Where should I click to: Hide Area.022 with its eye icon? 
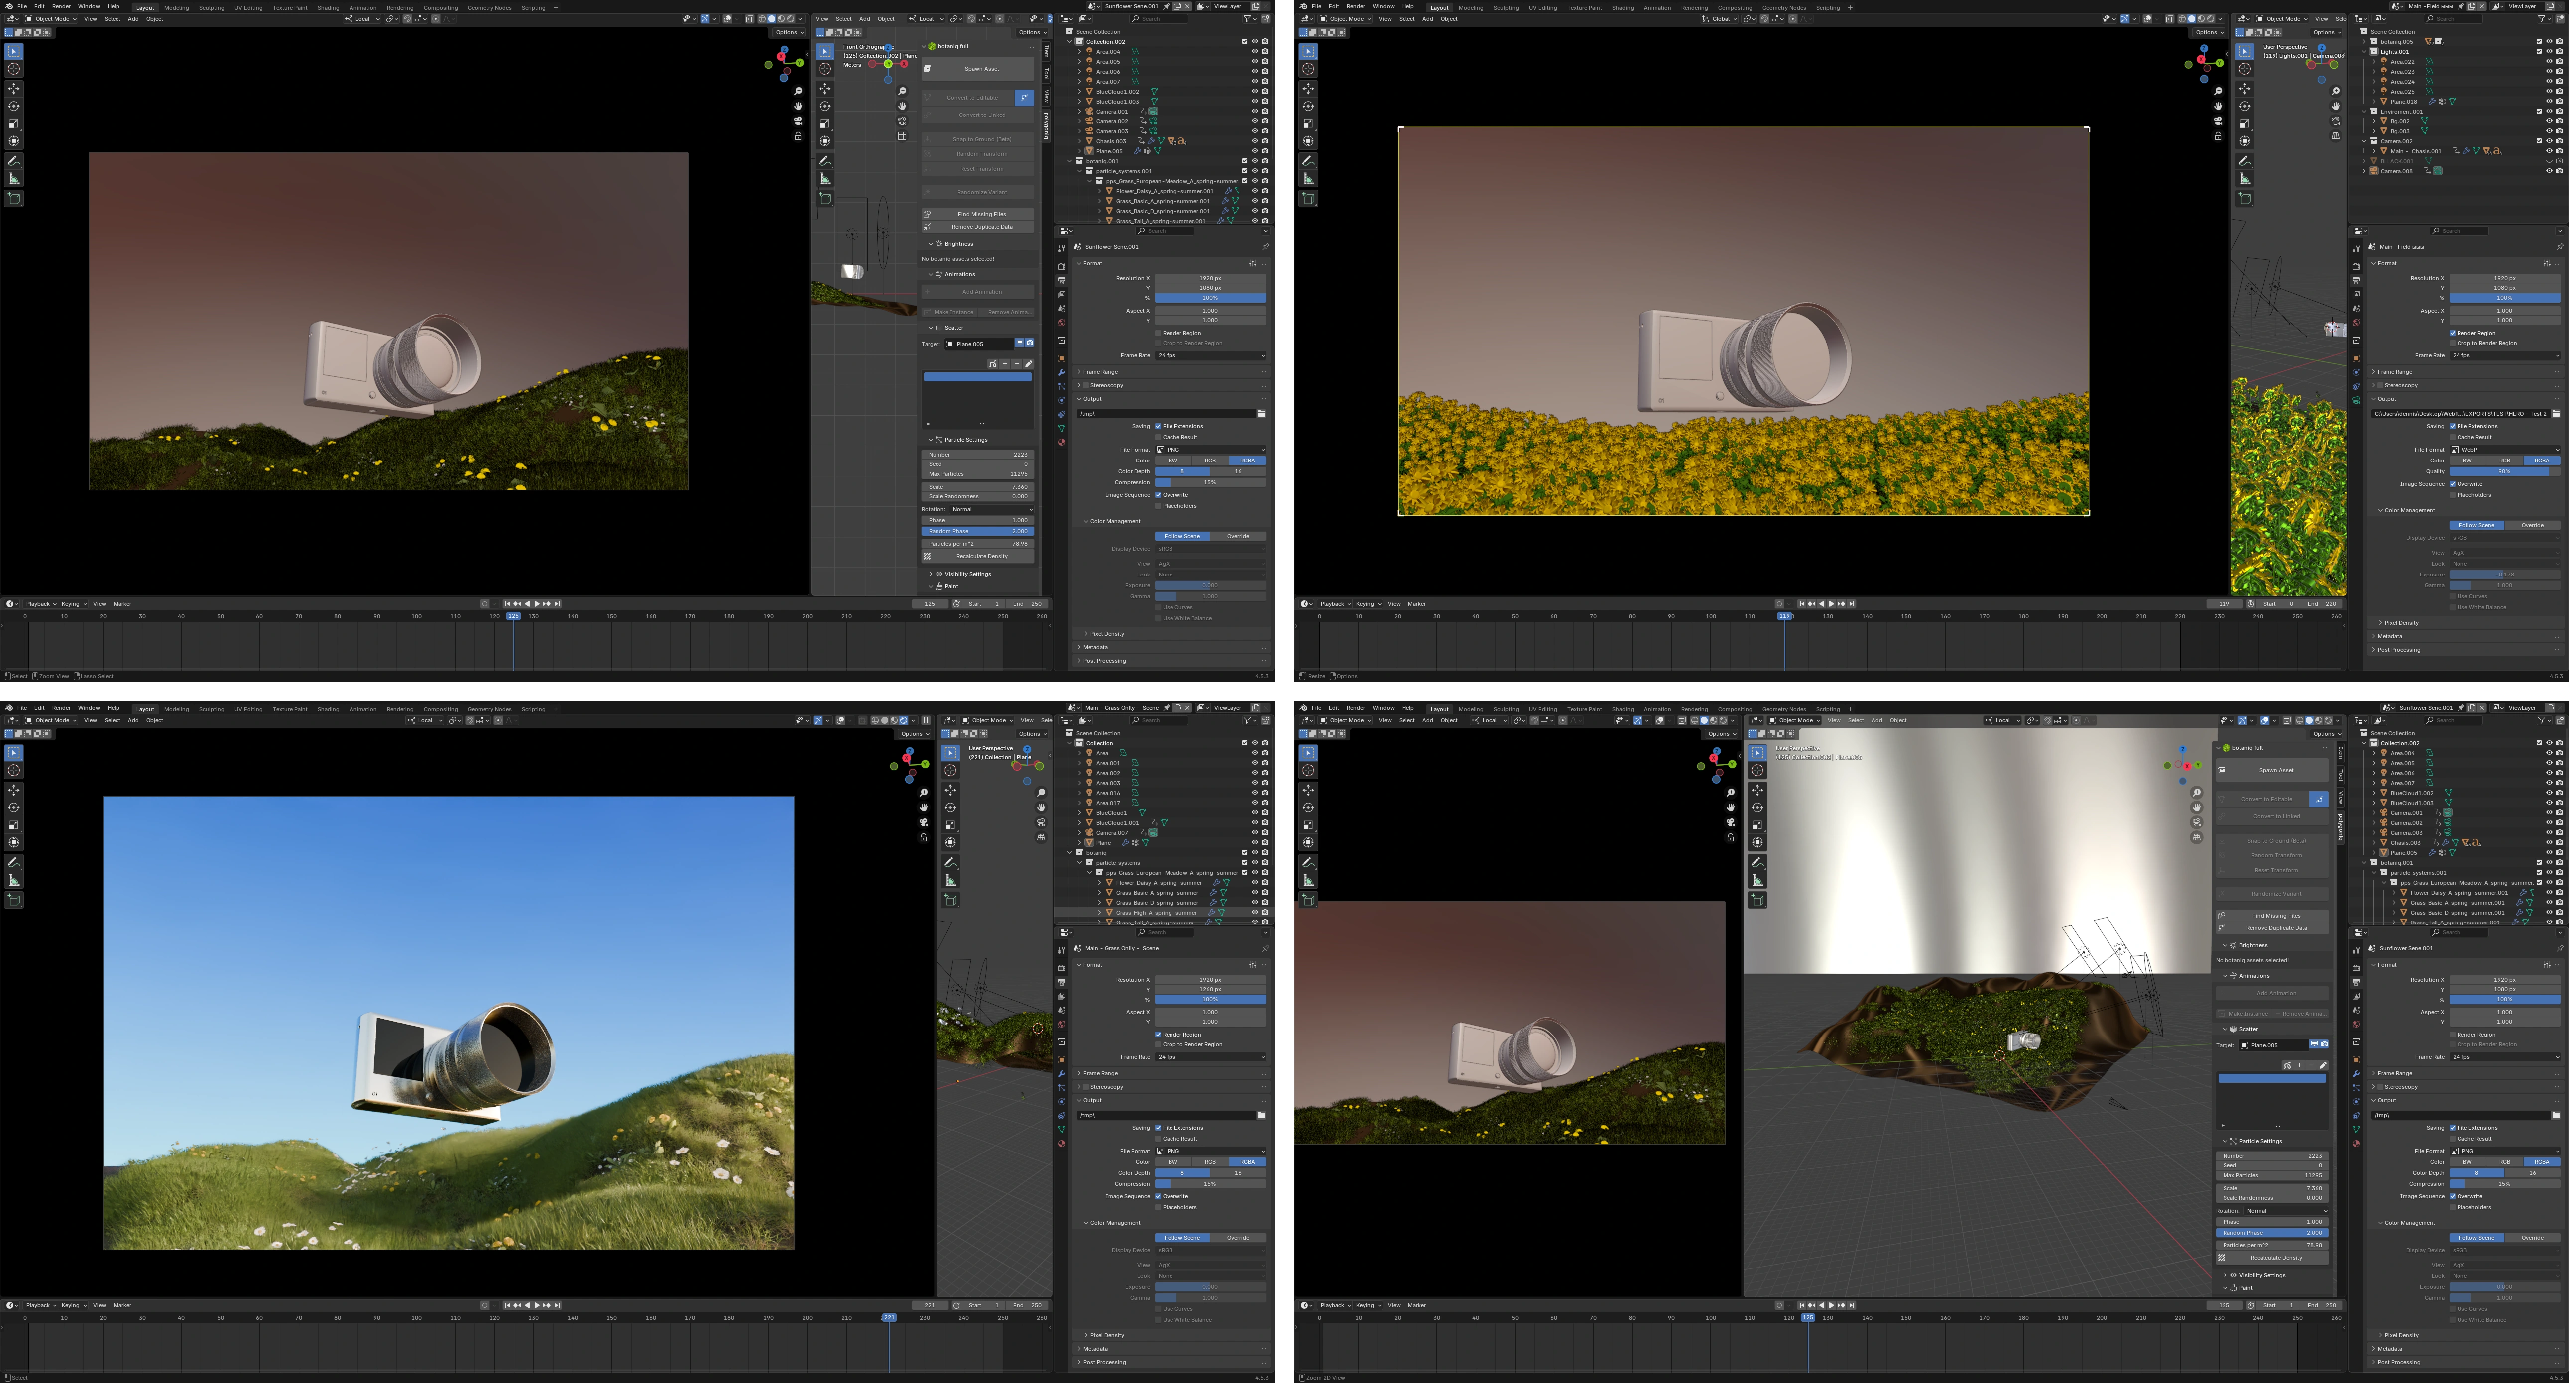click(2549, 61)
